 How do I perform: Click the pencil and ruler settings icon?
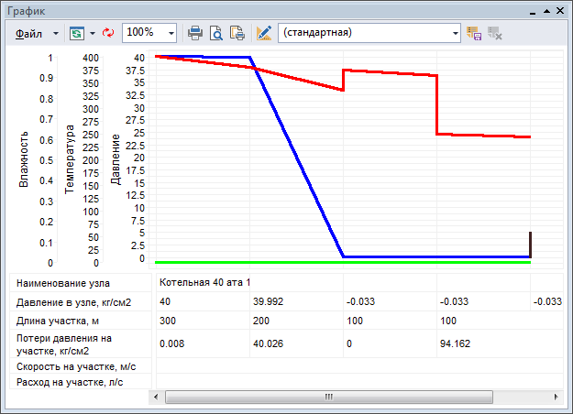[264, 32]
